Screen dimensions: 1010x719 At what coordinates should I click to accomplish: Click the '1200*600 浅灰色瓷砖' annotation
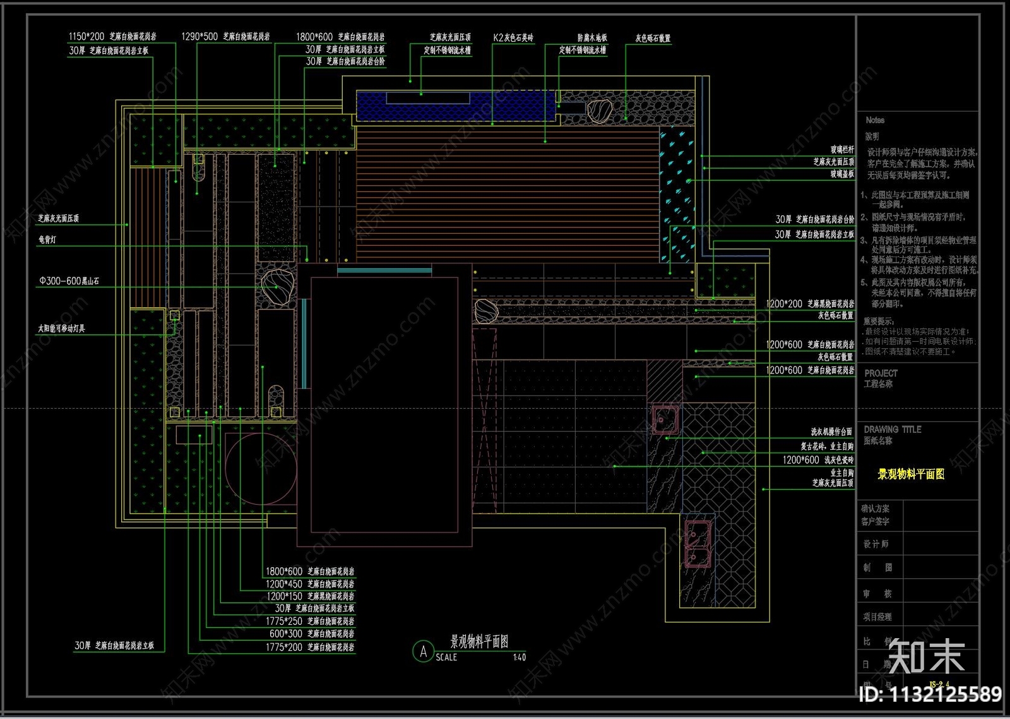point(818,460)
